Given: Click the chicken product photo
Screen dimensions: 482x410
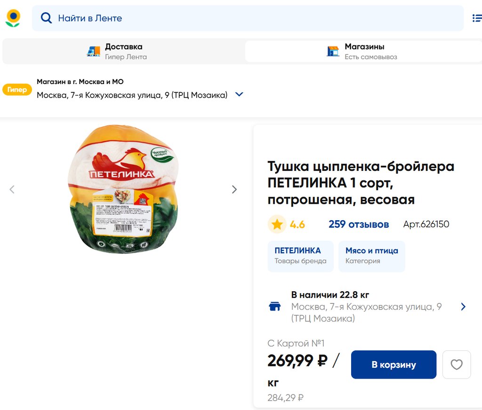Looking at the screenshot, I should [x=123, y=189].
